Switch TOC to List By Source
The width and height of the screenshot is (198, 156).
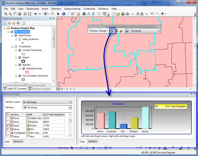(x=9, y=23)
